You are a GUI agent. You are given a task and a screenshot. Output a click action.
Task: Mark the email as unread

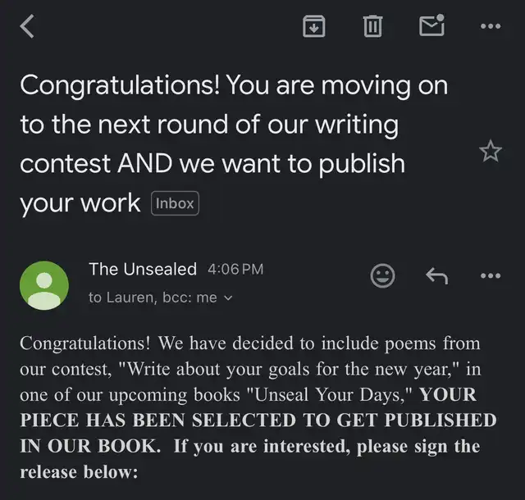tap(432, 25)
